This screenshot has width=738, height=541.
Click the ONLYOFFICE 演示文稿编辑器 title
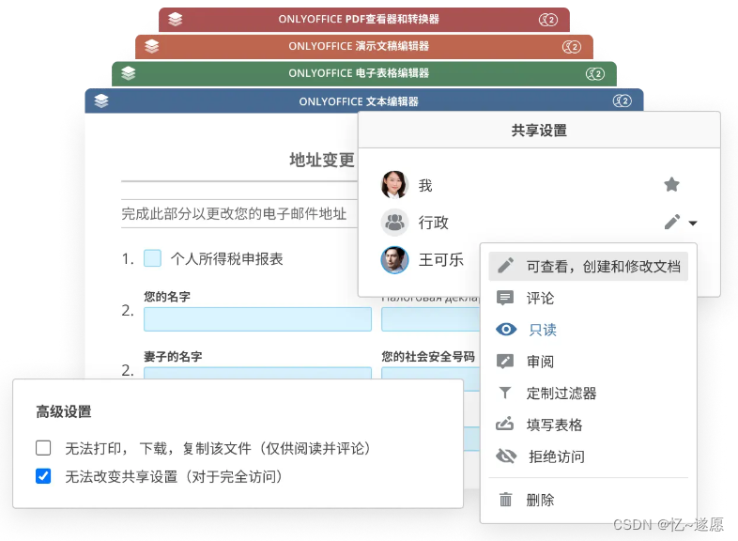click(359, 46)
